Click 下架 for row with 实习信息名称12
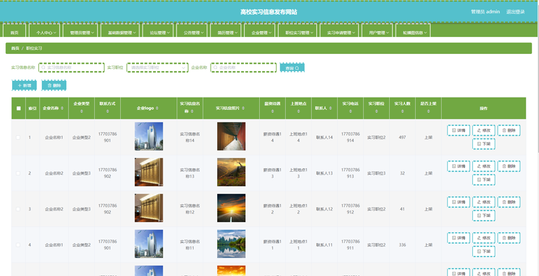The width and height of the screenshot is (539, 276). click(484, 216)
